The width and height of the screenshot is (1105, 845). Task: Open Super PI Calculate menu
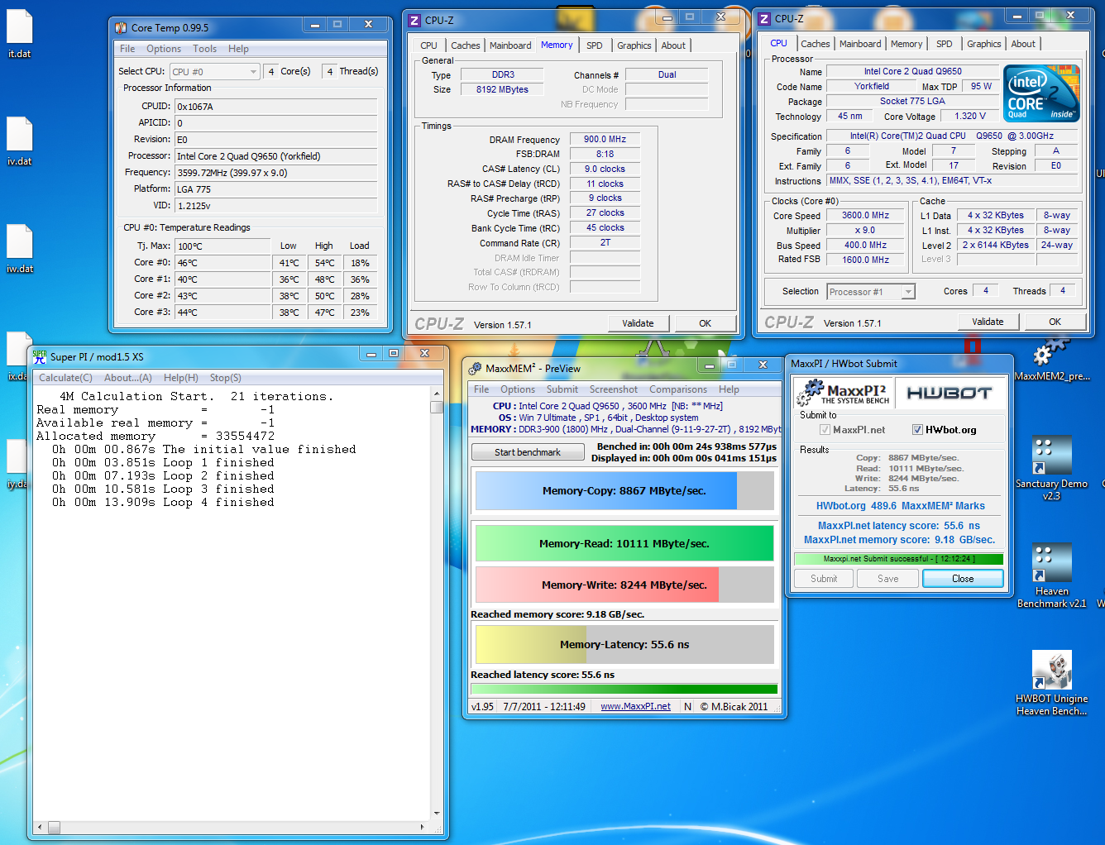tap(65, 378)
